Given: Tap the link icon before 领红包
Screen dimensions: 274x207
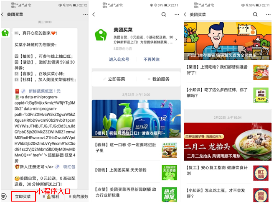Looking at the screenshot, I should (57, 167).
